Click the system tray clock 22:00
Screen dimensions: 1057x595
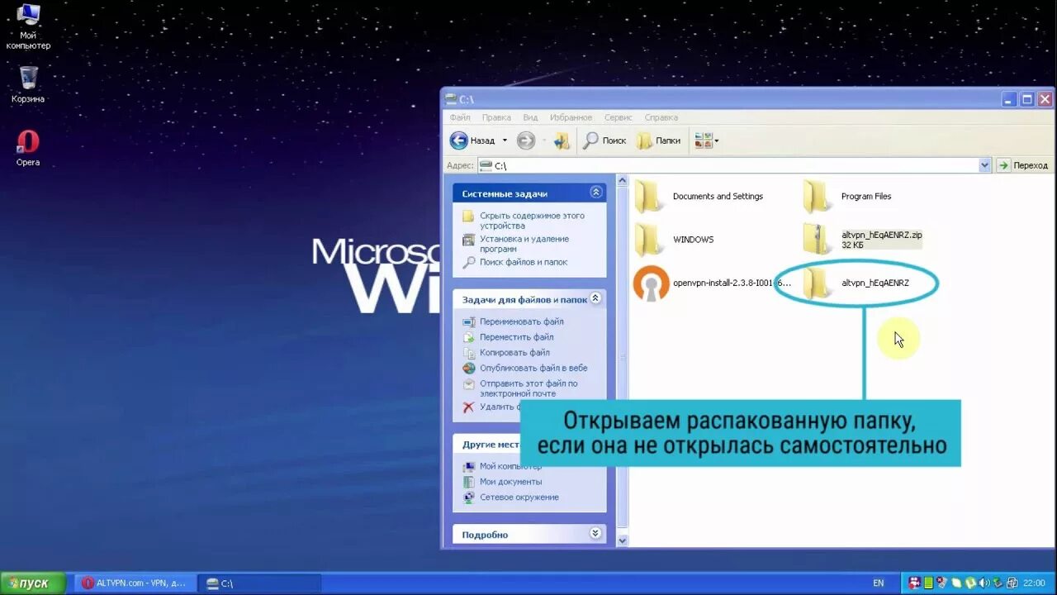1034,583
